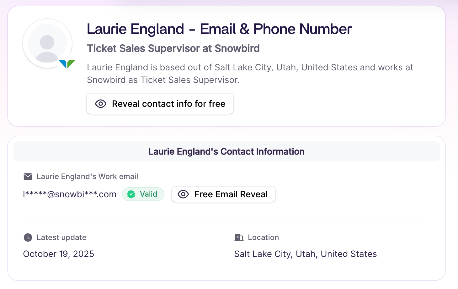
Task: Click the Valid status badge label
Action: point(148,194)
